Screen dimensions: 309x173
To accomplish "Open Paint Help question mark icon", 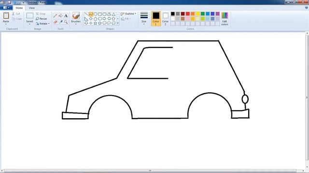I will point(307,8).
